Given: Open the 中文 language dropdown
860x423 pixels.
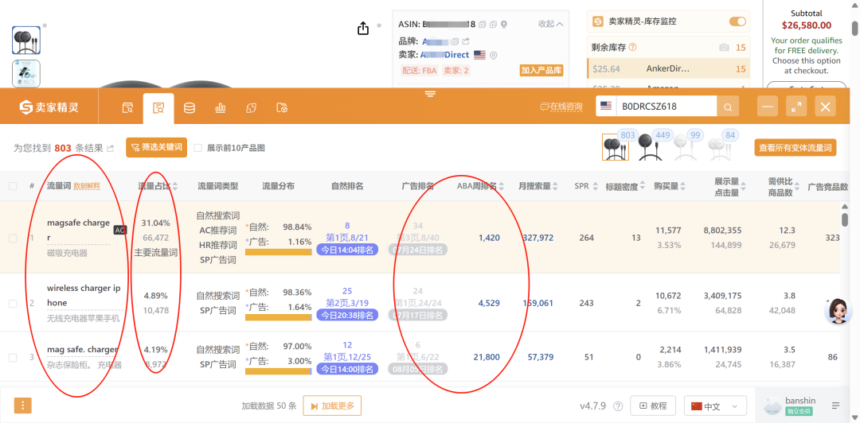Looking at the screenshot, I should (715, 406).
